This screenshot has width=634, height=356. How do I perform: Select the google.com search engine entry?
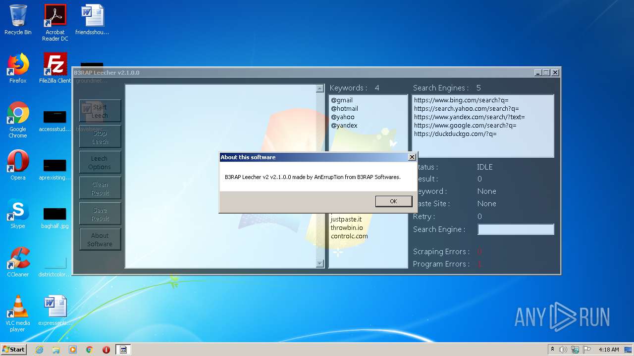click(465, 125)
